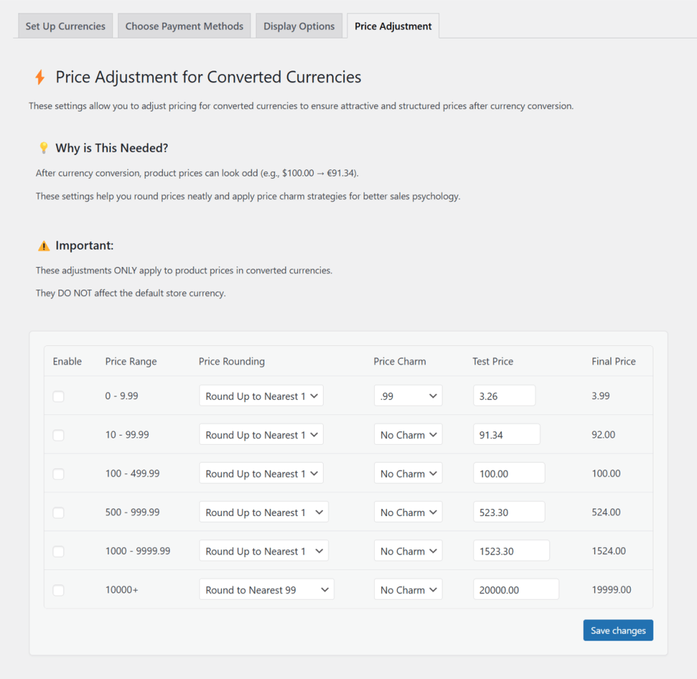The width and height of the screenshot is (697, 679).
Task: Open the Round to Nearest 99 dropdown
Action: coord(266,589)
